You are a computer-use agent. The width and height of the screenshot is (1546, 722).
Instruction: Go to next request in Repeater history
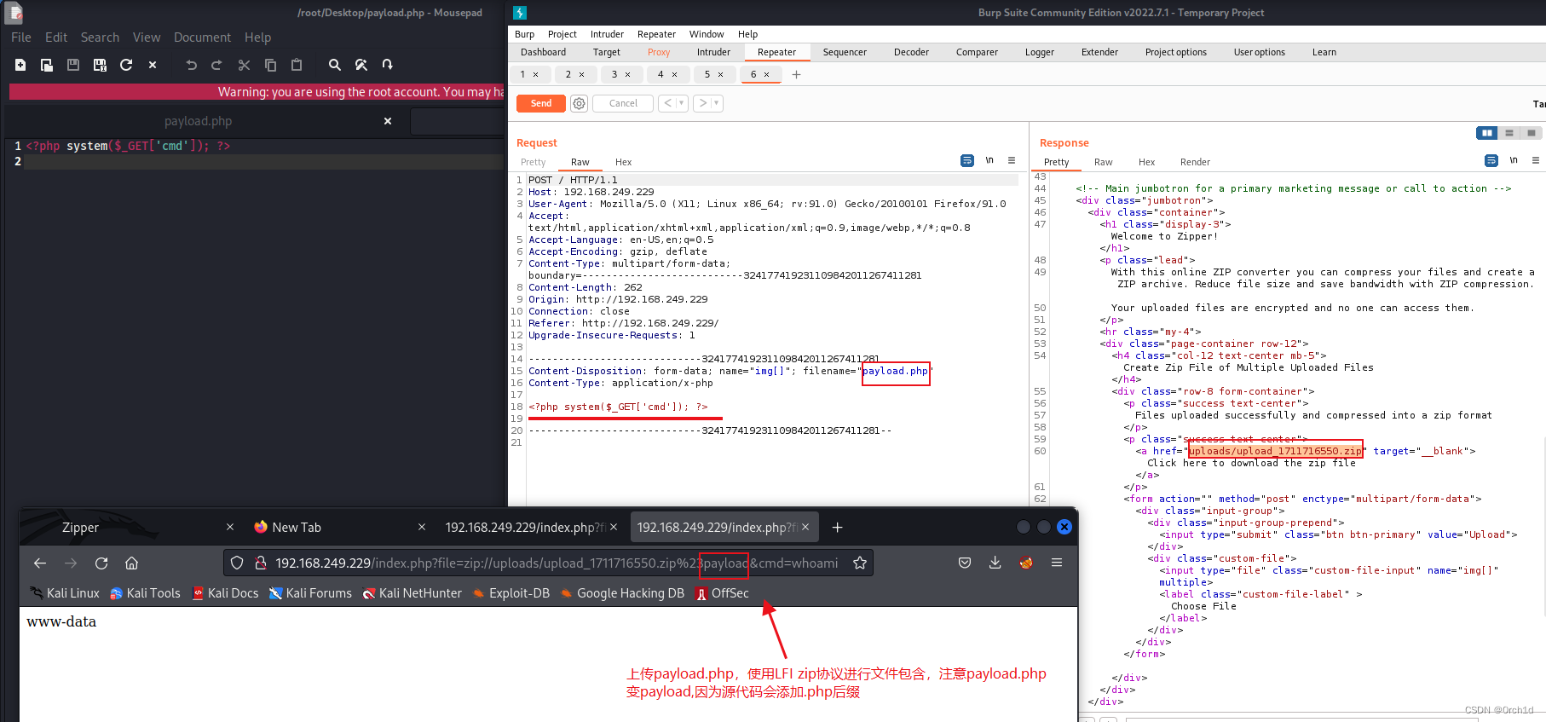pos(702,103)
